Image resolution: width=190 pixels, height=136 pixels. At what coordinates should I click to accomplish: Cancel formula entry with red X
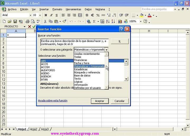pos(30,26)
